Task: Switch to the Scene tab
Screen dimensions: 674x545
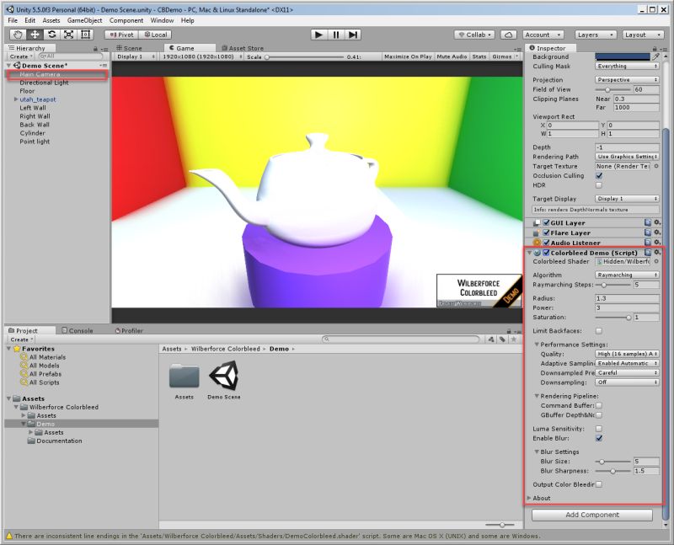Action: (x=129, y=48)
